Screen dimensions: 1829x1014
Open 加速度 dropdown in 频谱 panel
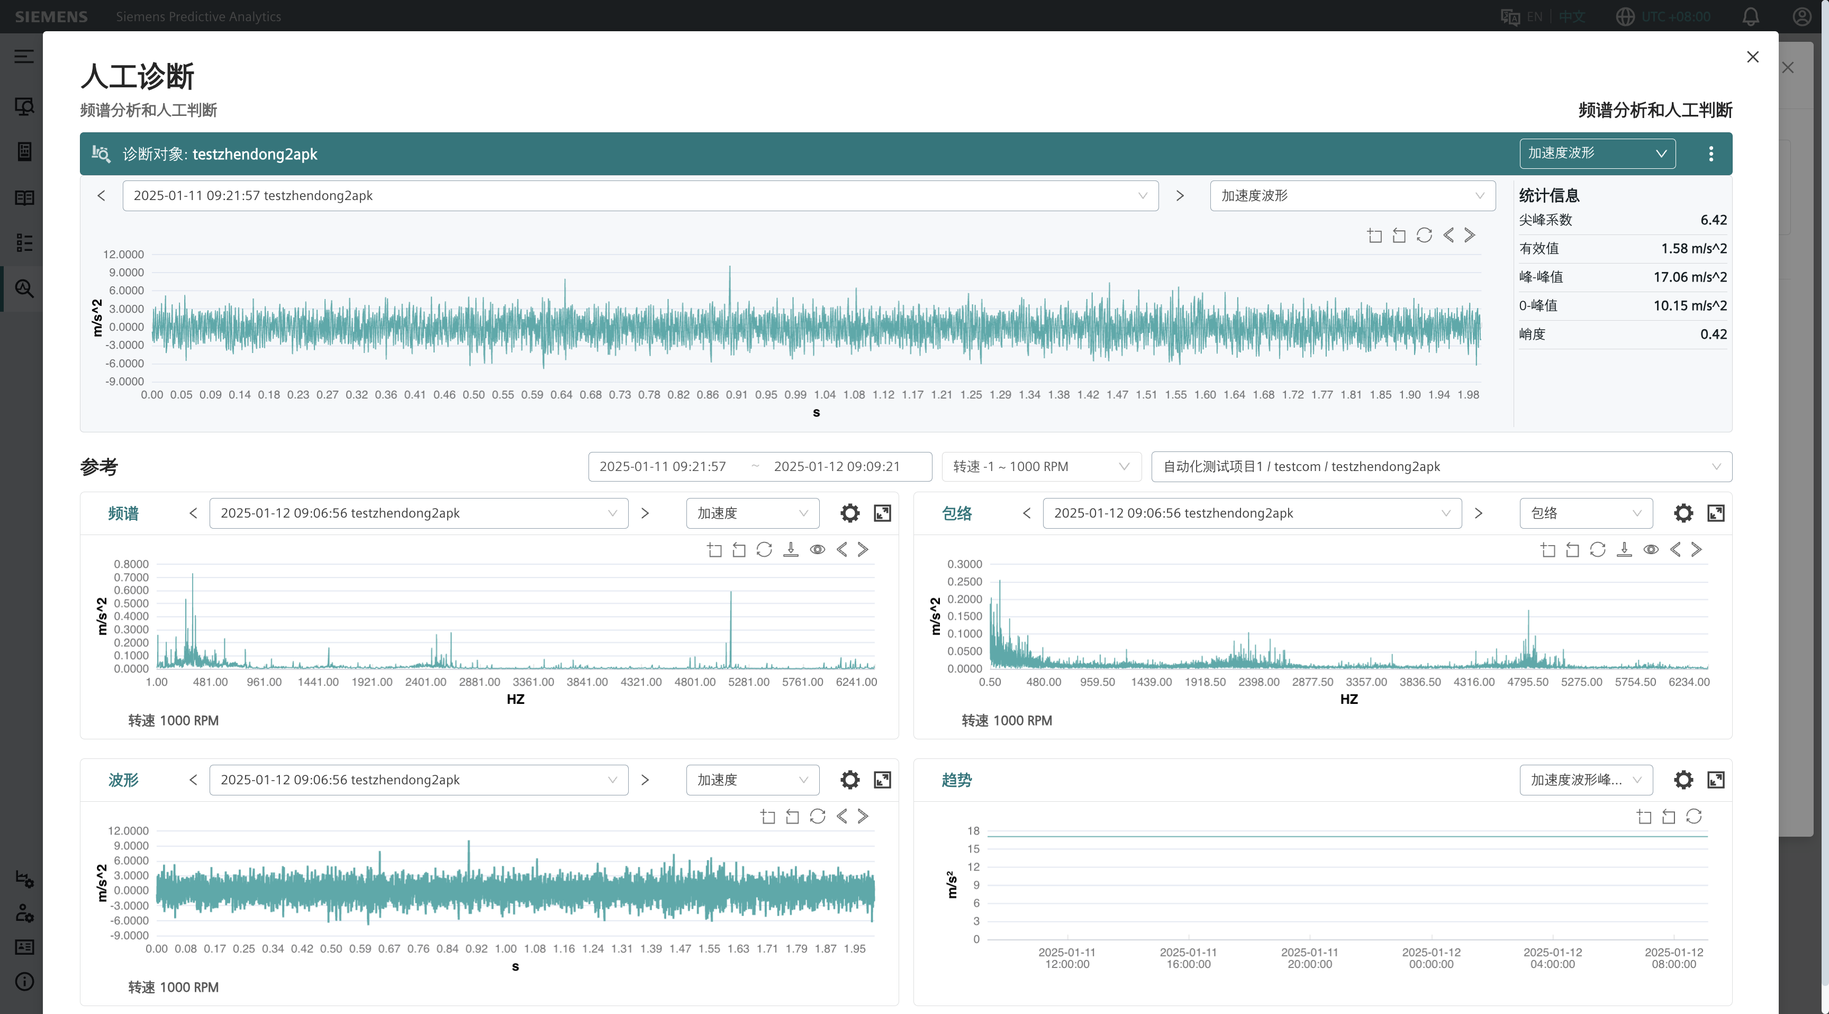tap(753, 513)
